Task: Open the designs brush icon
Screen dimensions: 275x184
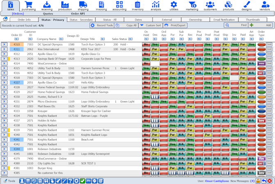Action: (247, 4)
